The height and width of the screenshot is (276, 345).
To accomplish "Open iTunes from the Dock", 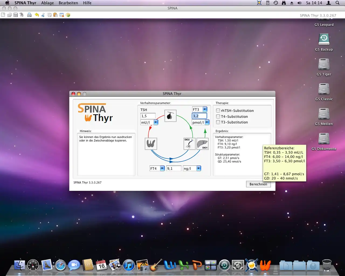I will 129,265.
